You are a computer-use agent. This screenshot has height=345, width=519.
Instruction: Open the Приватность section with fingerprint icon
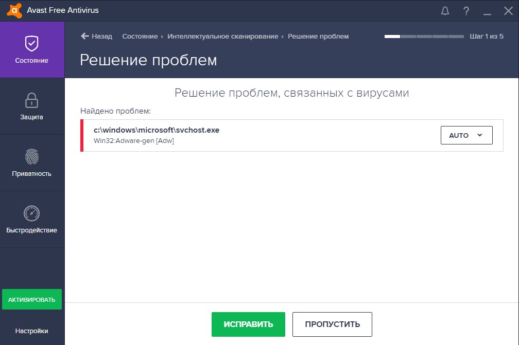(32, 163)
